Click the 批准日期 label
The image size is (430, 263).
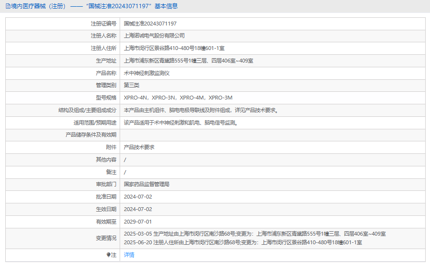[106, 197]
